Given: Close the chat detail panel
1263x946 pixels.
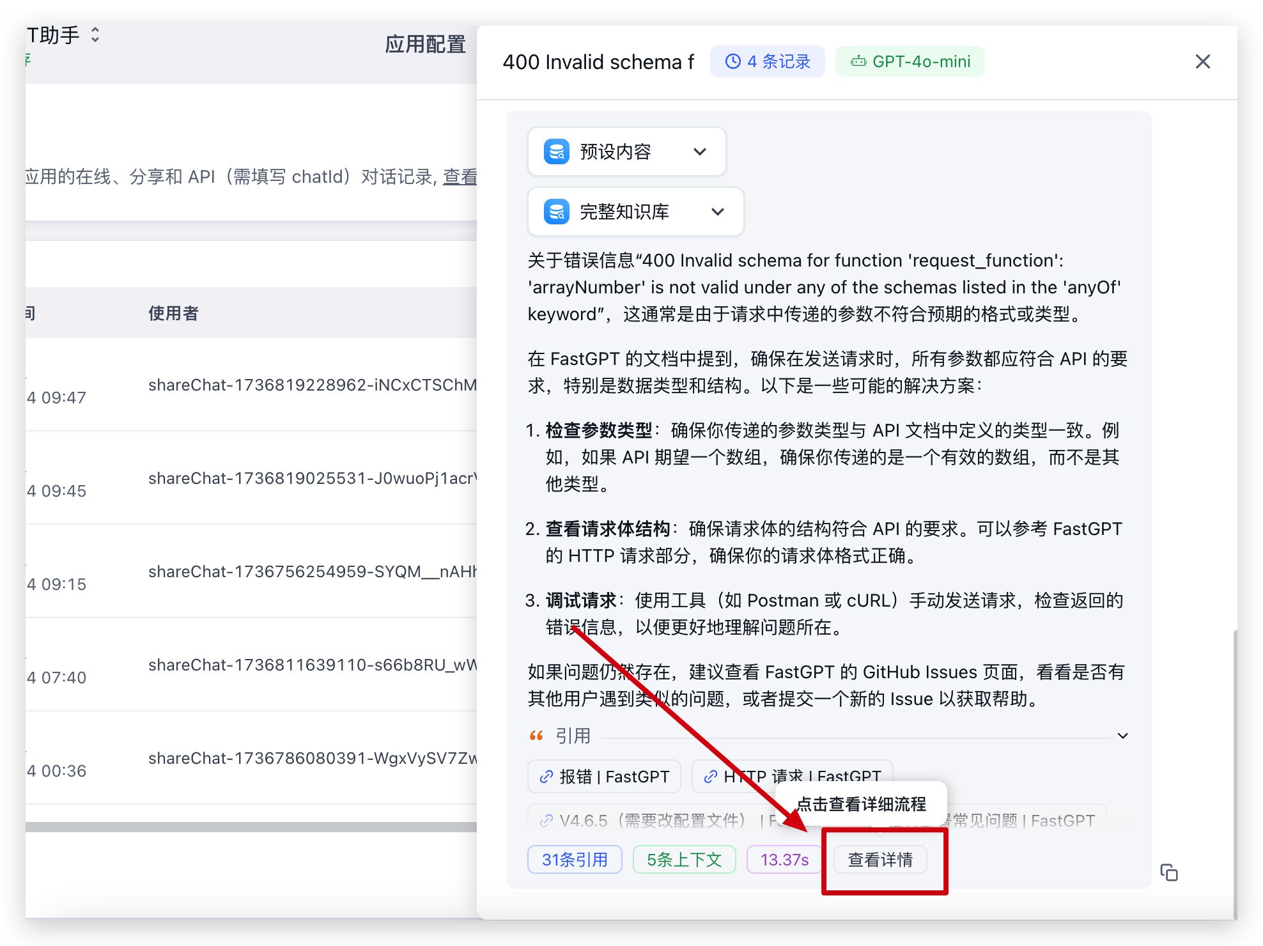Looking at the screenshot, I should click(x=1202, y=61).
